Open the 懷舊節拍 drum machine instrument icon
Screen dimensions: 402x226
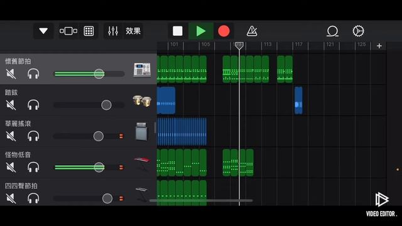[x=142, y=70]
